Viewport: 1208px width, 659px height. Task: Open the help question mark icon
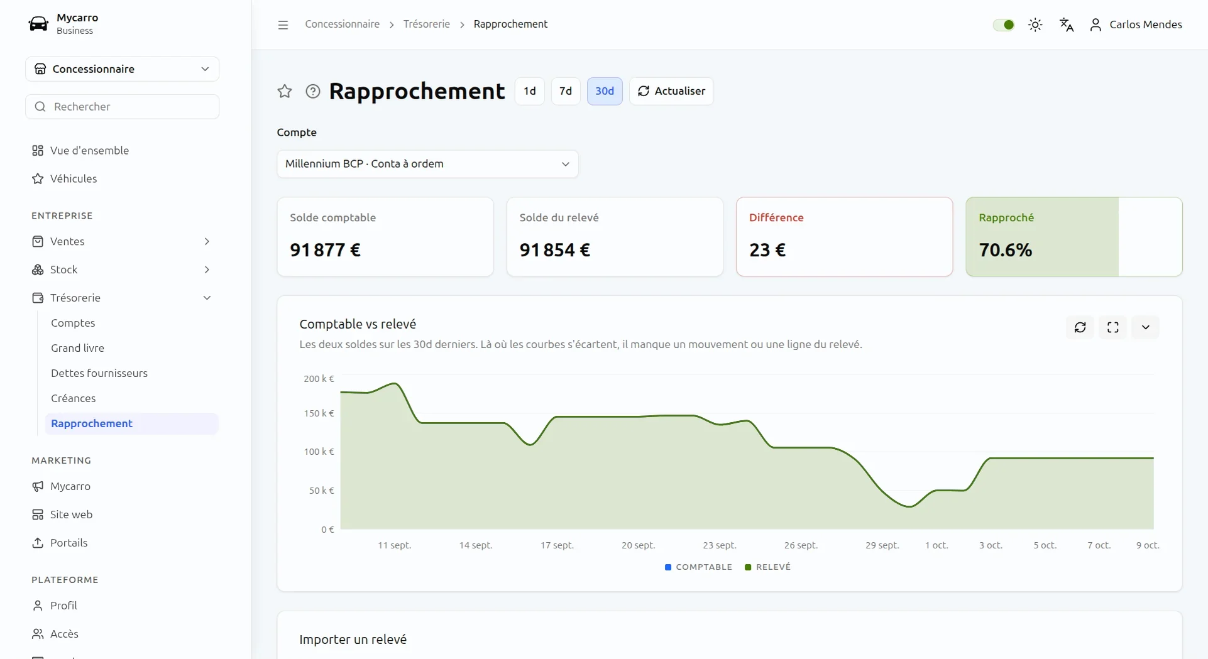313,91
